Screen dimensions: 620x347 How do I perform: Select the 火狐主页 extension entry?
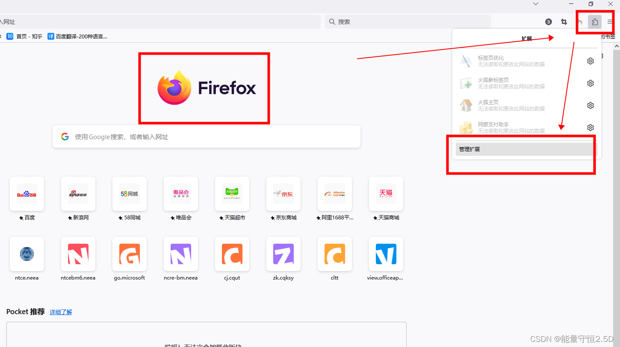coord(519,105)
